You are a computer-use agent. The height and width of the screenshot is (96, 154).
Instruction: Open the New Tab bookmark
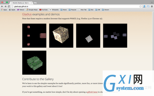pos(82,10)
